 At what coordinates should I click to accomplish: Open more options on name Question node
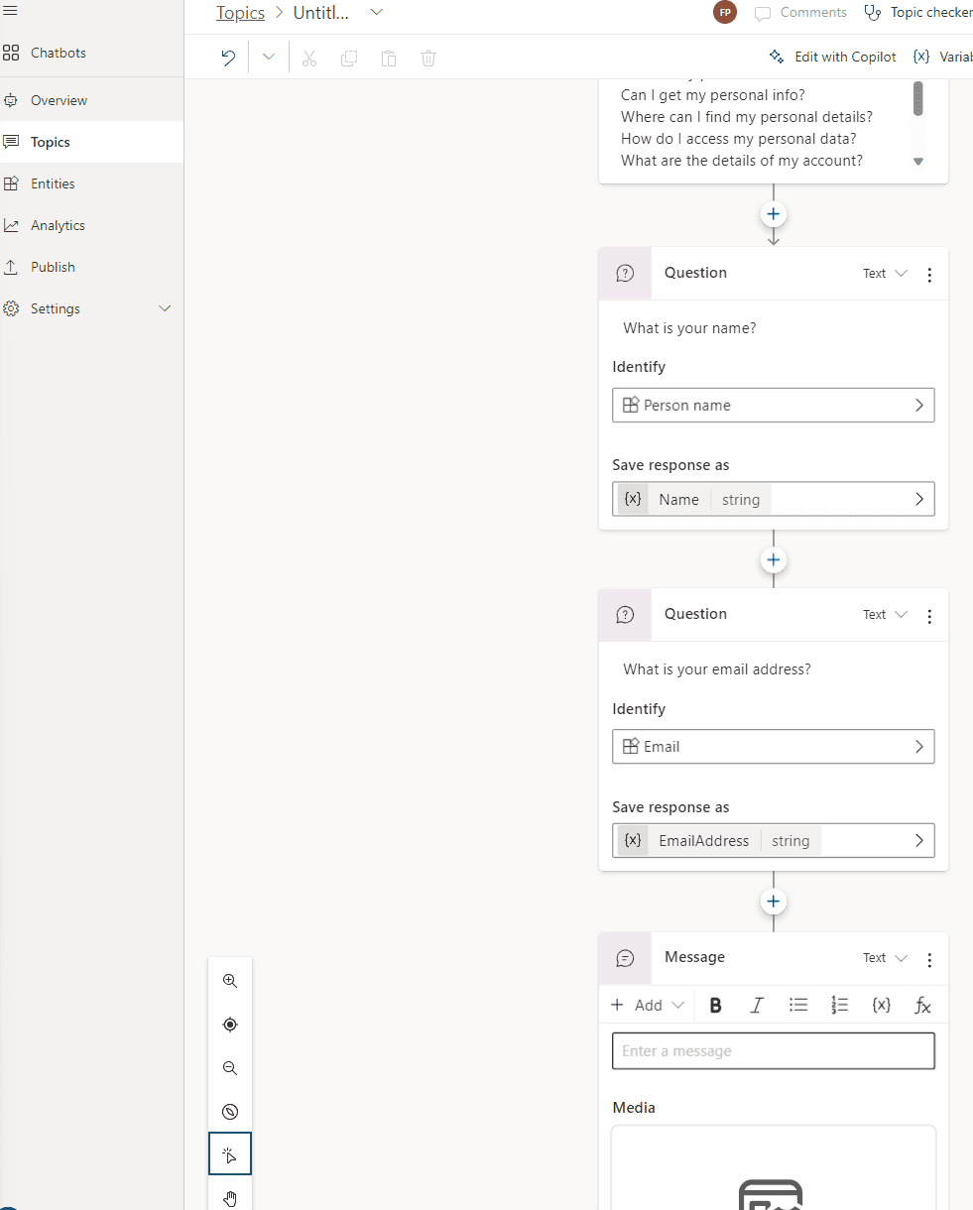click(929, 275)
